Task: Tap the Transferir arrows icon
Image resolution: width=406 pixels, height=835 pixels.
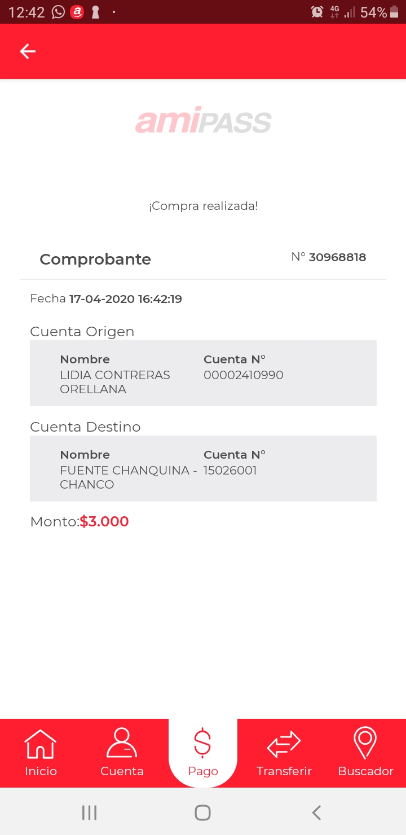Action: (x=284, y=744)
